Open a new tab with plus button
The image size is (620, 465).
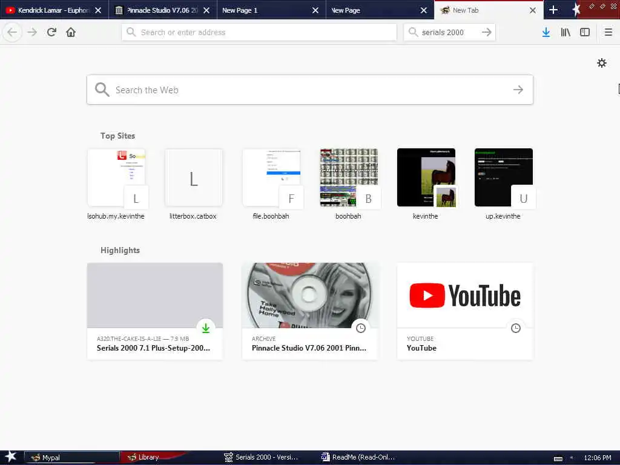tap(553, 10)
